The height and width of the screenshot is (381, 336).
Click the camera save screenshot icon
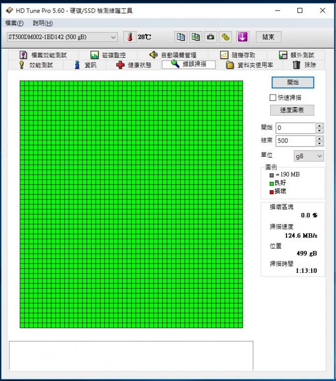point(210,37)
